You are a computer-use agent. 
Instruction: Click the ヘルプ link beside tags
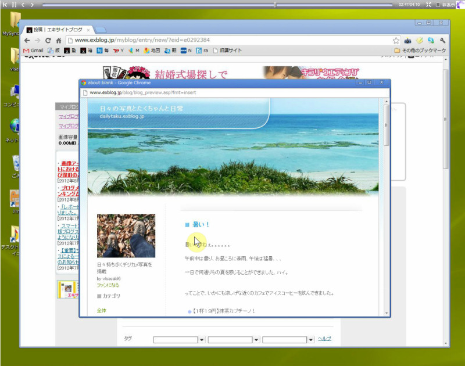324,339
